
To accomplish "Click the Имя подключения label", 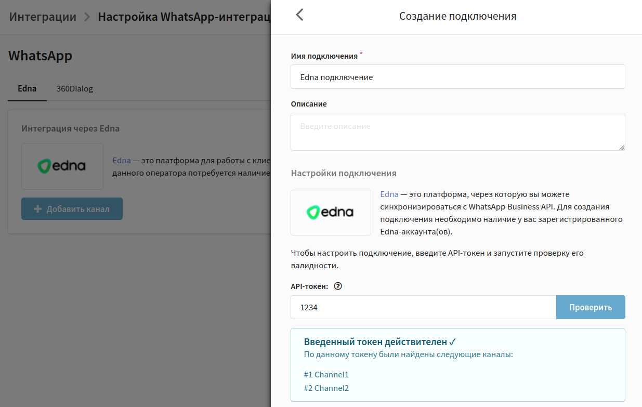I will [x=324, y=56].
